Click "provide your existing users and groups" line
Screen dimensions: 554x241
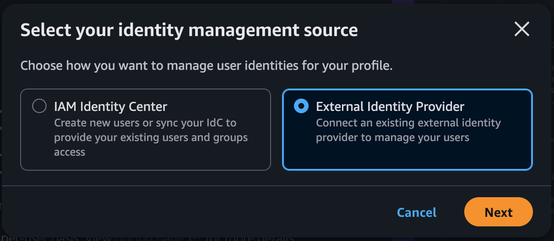click(151, 137)
